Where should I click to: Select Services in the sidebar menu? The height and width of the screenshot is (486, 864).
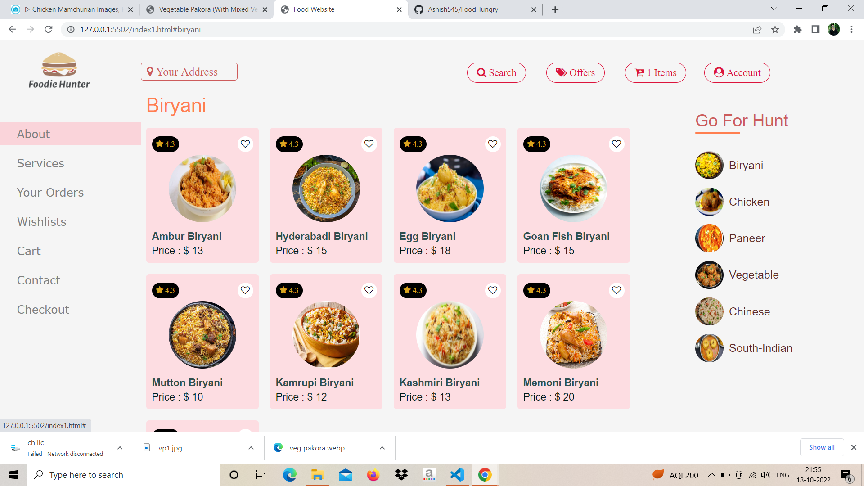(40, 163)
